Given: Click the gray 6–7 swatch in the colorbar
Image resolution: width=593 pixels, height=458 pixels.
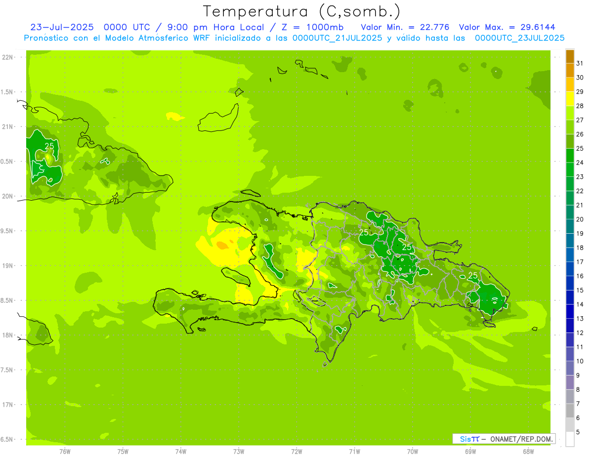Looking at the screenshot, I should [570, 411].
